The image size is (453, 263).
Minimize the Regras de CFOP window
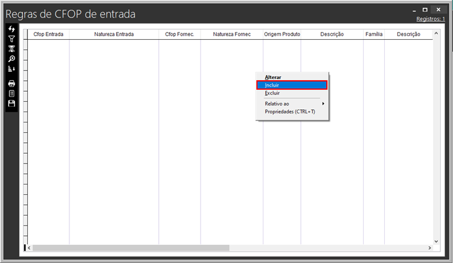coord(414,10)
